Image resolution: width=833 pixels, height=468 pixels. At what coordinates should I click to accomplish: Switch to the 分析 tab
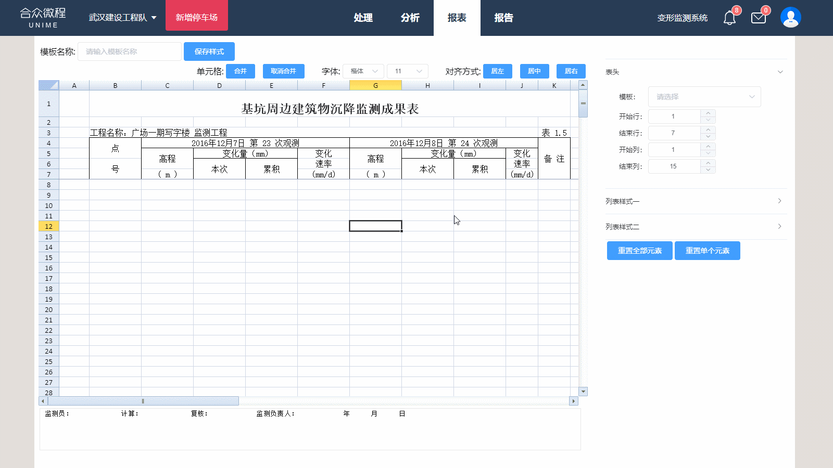[410, 18]
